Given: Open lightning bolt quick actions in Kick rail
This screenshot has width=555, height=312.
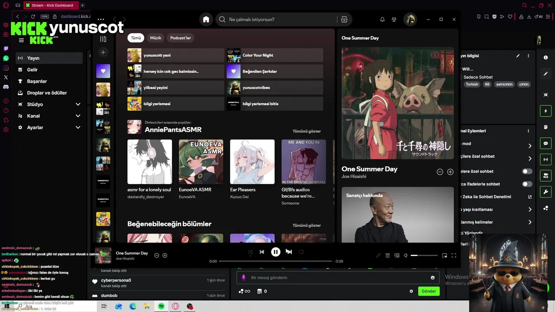Looking at the screenshot, I should [x=546, y=111].
